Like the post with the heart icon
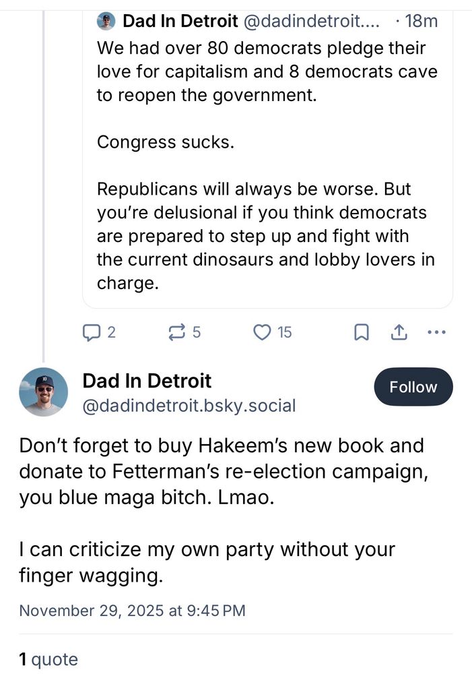 pos(262,332)
